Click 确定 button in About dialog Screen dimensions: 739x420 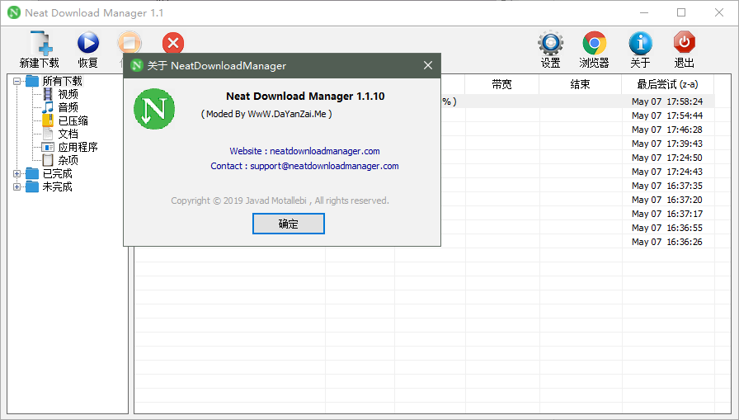tap(289, 224)
